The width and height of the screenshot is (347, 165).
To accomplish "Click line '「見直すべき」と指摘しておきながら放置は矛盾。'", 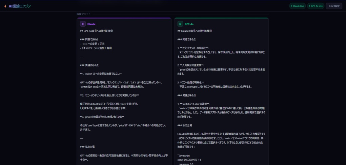I will point(103,108).
